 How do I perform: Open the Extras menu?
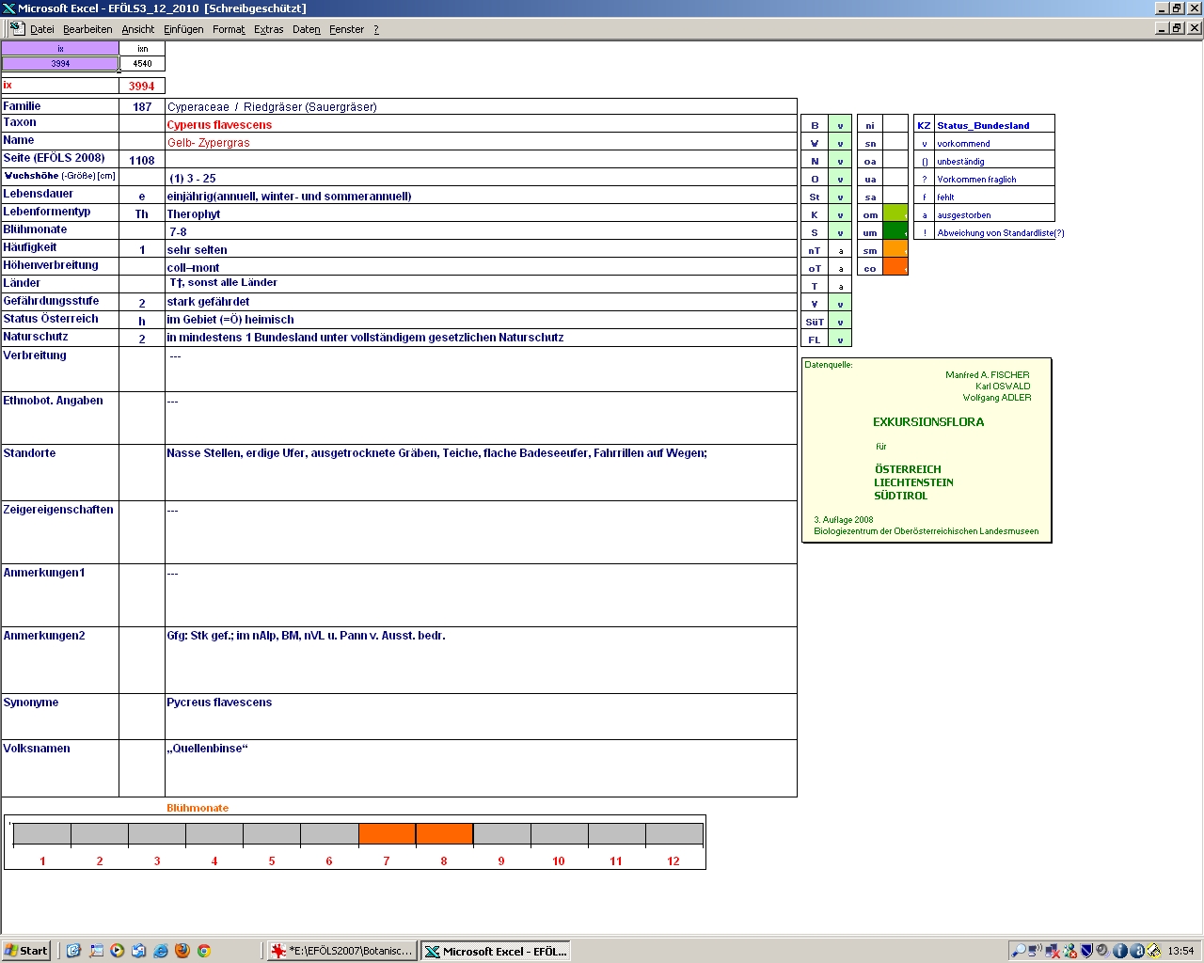268,29
